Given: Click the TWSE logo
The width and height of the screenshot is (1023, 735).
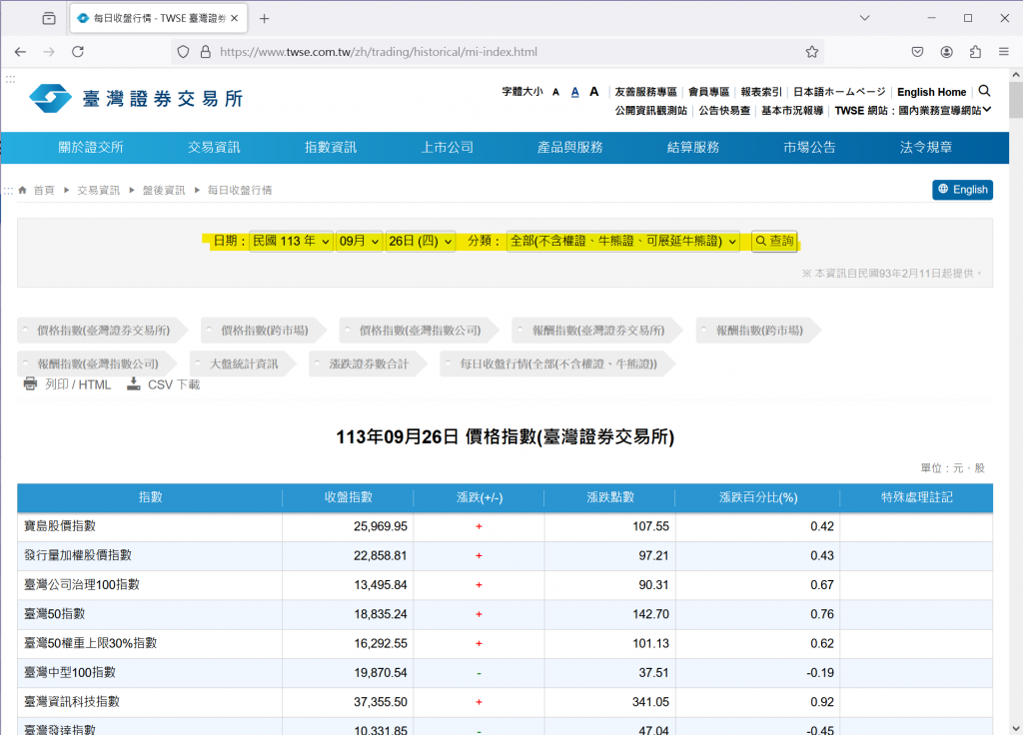Looking at the screenshot, I should tap(136, 99).
